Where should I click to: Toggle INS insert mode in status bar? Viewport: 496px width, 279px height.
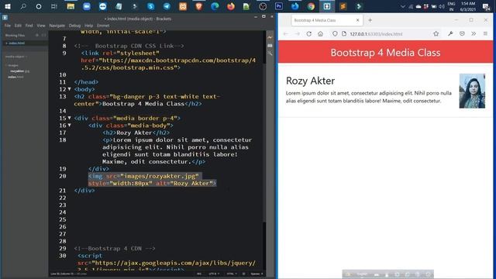tap(199, 274)
